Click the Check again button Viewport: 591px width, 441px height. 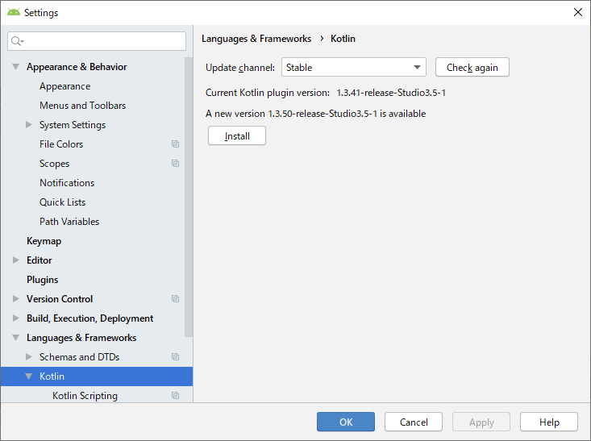point(472,68)
